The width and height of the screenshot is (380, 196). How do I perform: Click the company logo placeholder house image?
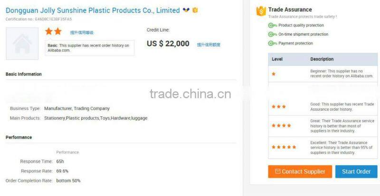tap(22, 44)
